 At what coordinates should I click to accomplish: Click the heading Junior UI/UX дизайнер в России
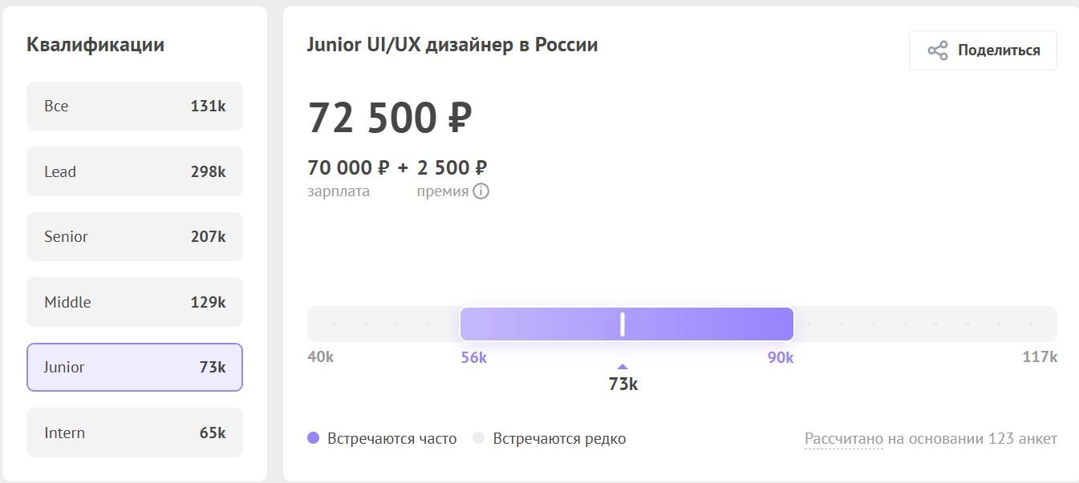point(452,45)
